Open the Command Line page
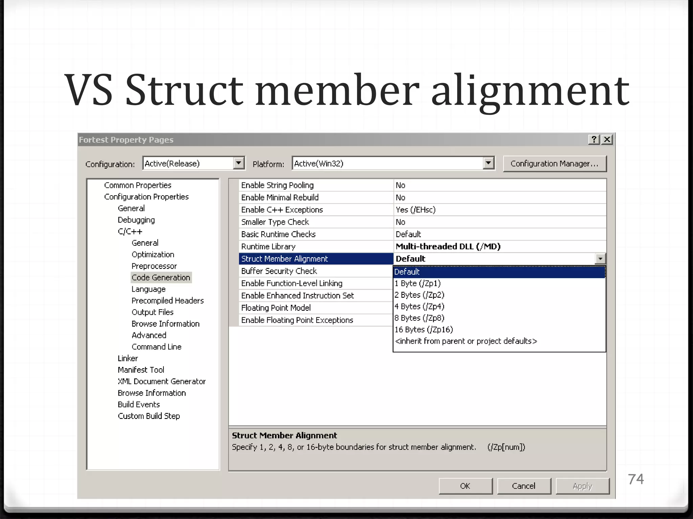693x519 pixels. [156, 347]
